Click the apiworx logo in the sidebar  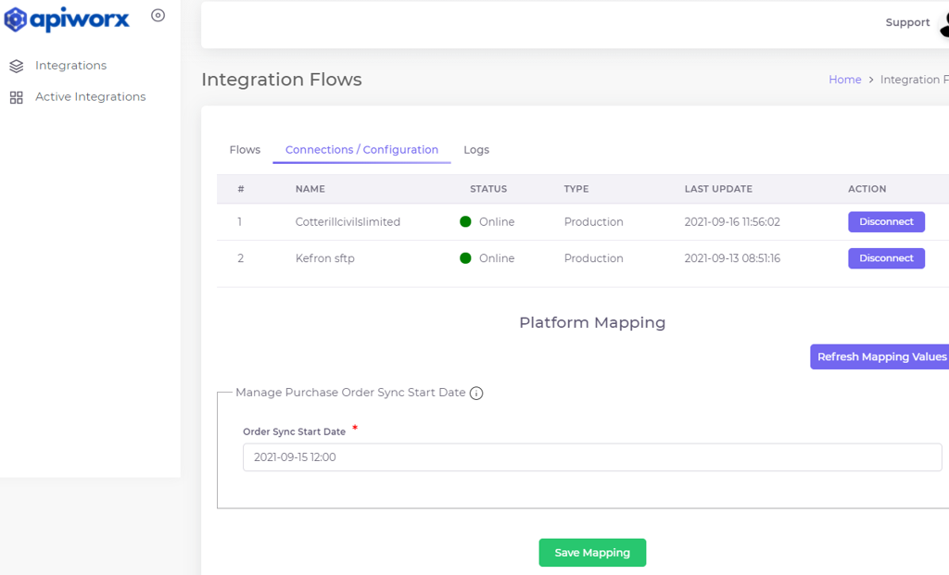pos(65,19)
